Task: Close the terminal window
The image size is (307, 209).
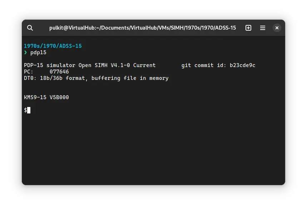Action: (277, 28)
